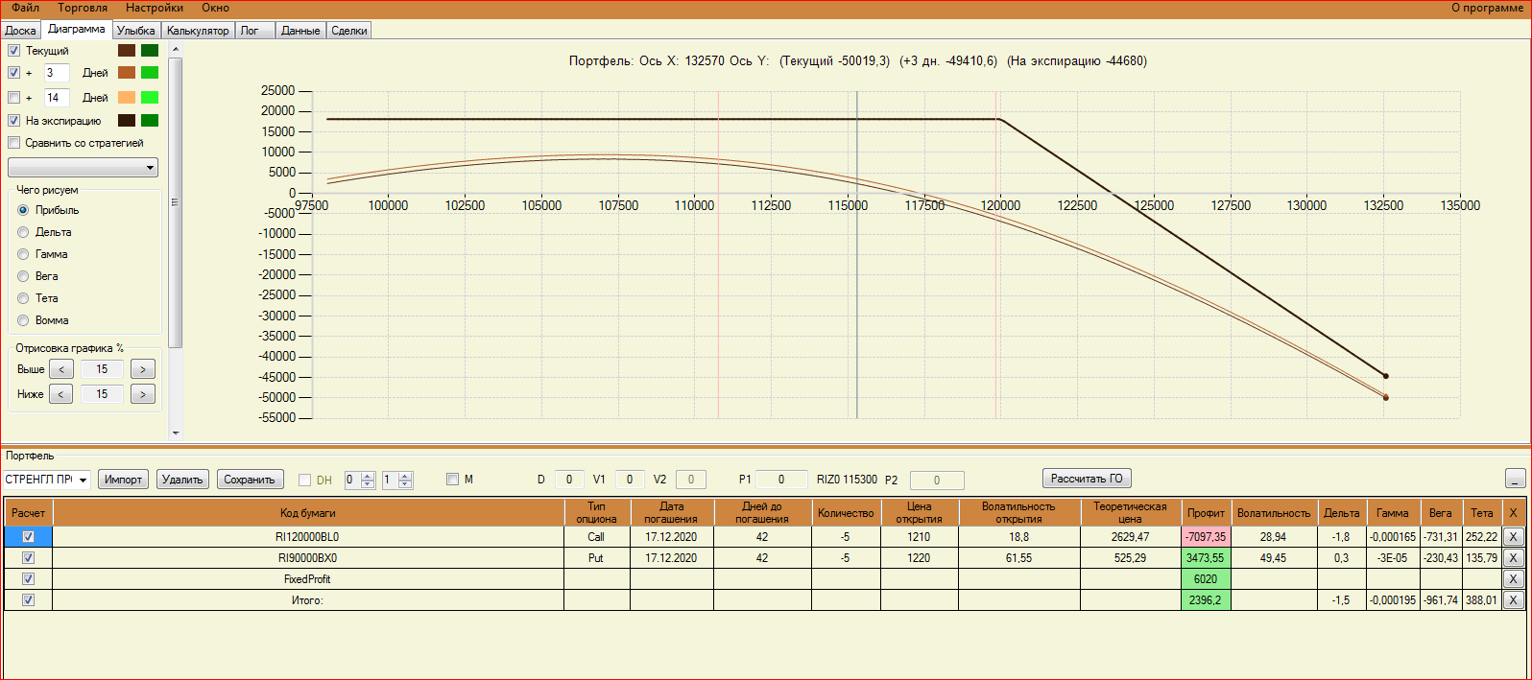Adjust the first DH stepper value 0

coord(359,480)
